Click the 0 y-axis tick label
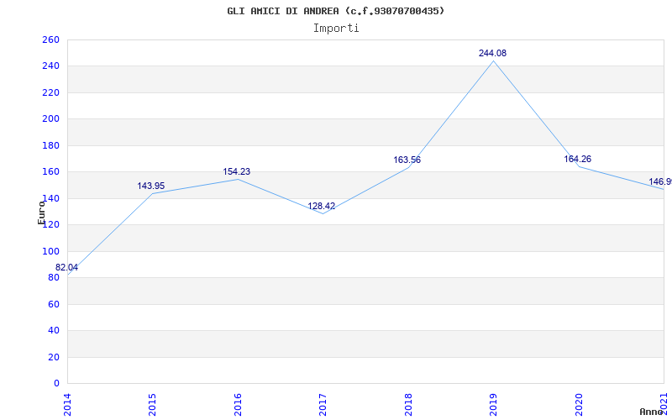The height and width of the screenshot is (420, 672). 56,384
